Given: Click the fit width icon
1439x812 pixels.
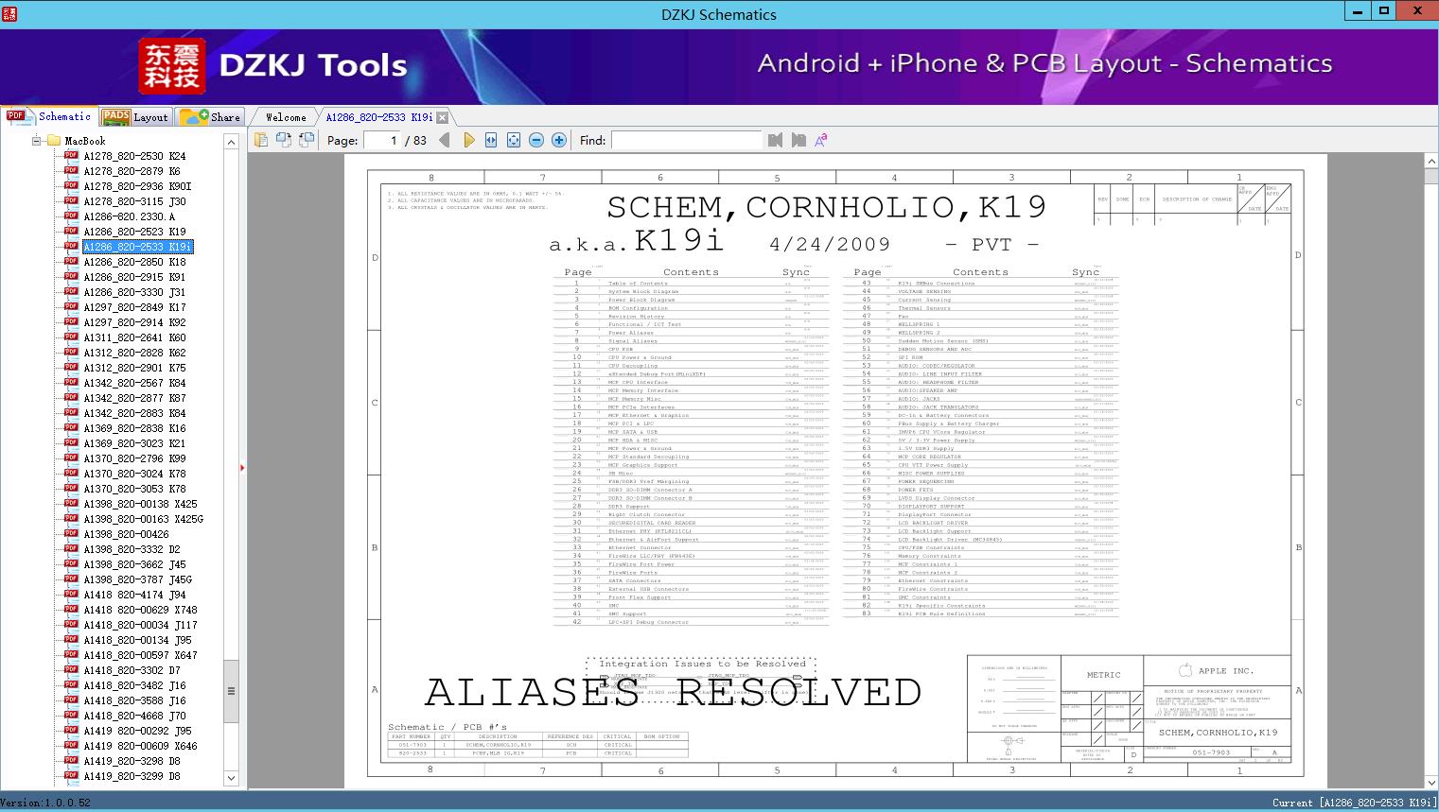Looking at the screenshot, I should coord(491,140).
